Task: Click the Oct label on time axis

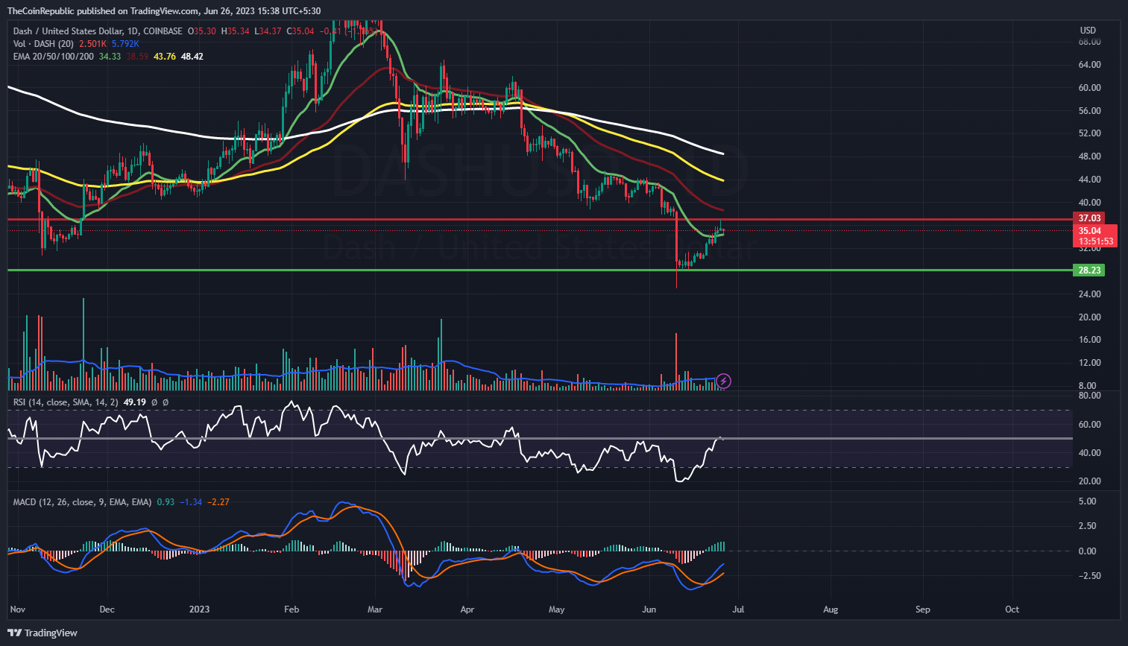Action: pos(1012,609)
